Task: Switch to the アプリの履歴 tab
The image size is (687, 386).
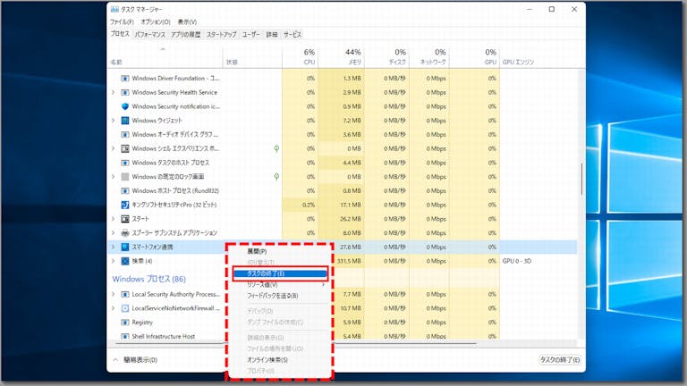Action: point(186,34)
